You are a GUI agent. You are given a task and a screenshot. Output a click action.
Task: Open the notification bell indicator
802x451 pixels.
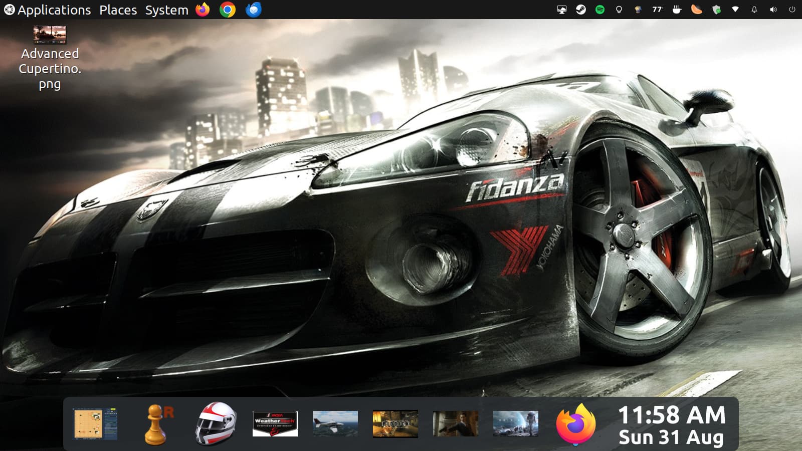[x=754, y=10]
